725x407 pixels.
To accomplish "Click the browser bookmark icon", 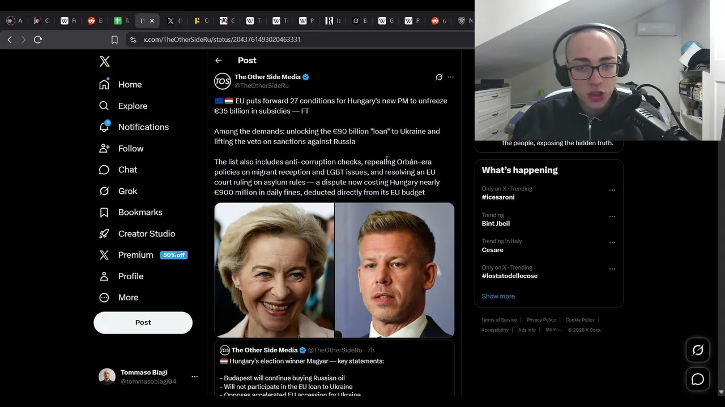I will [x=114, y=40].
